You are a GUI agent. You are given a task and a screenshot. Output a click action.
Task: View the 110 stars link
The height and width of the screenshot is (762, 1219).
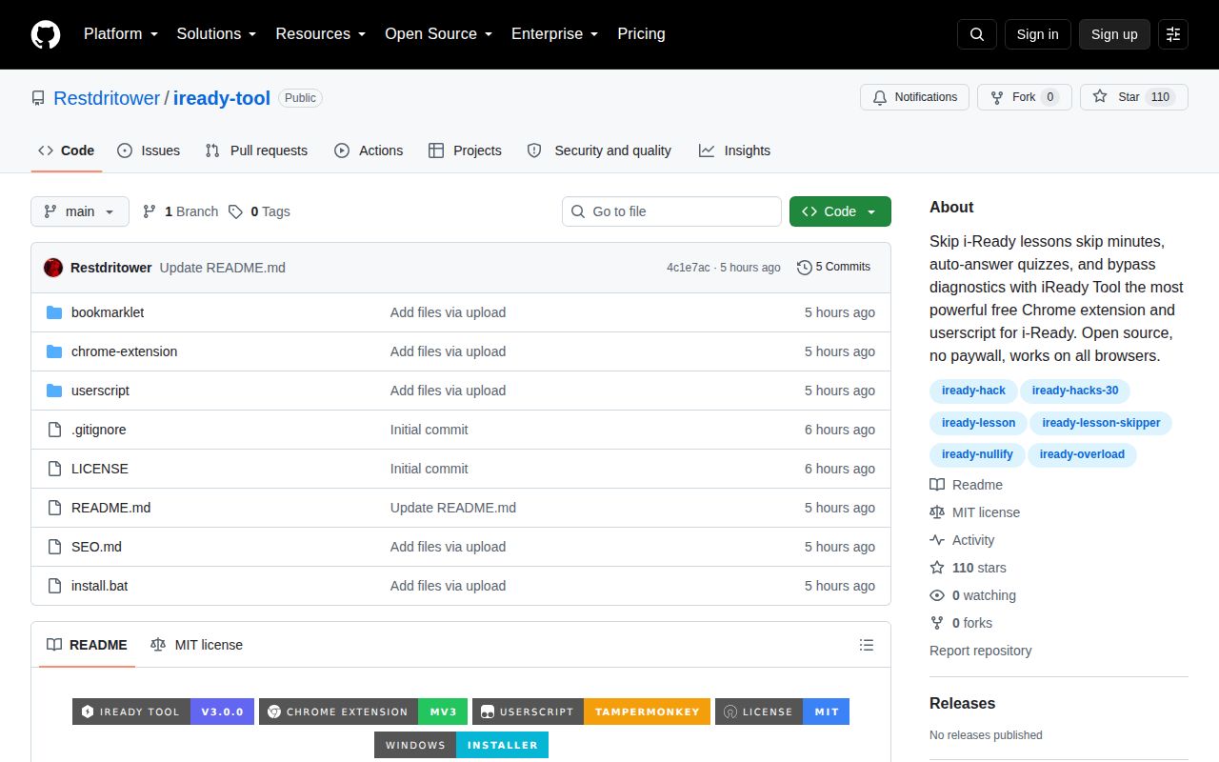coord(968,568)
